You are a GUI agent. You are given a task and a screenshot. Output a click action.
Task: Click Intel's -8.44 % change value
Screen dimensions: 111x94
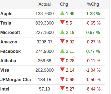click(93, 89)
